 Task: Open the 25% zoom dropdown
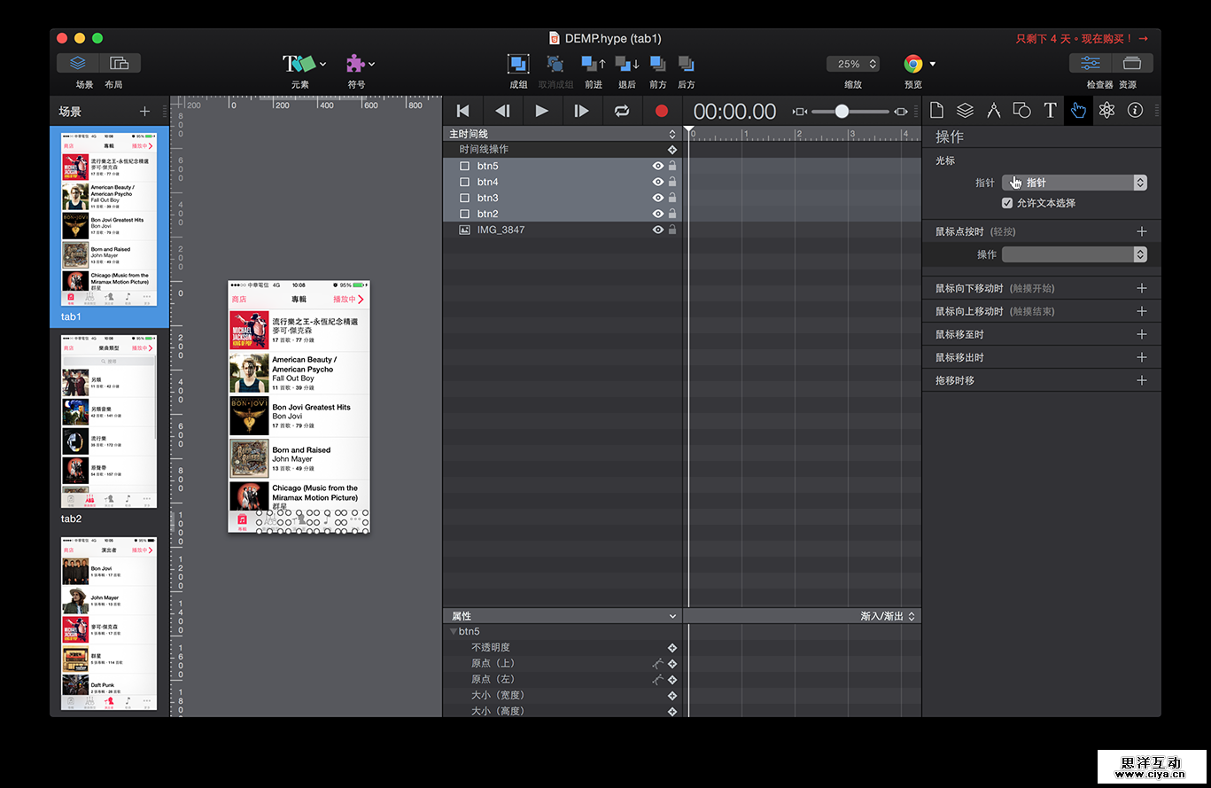[x=852, y=64]
